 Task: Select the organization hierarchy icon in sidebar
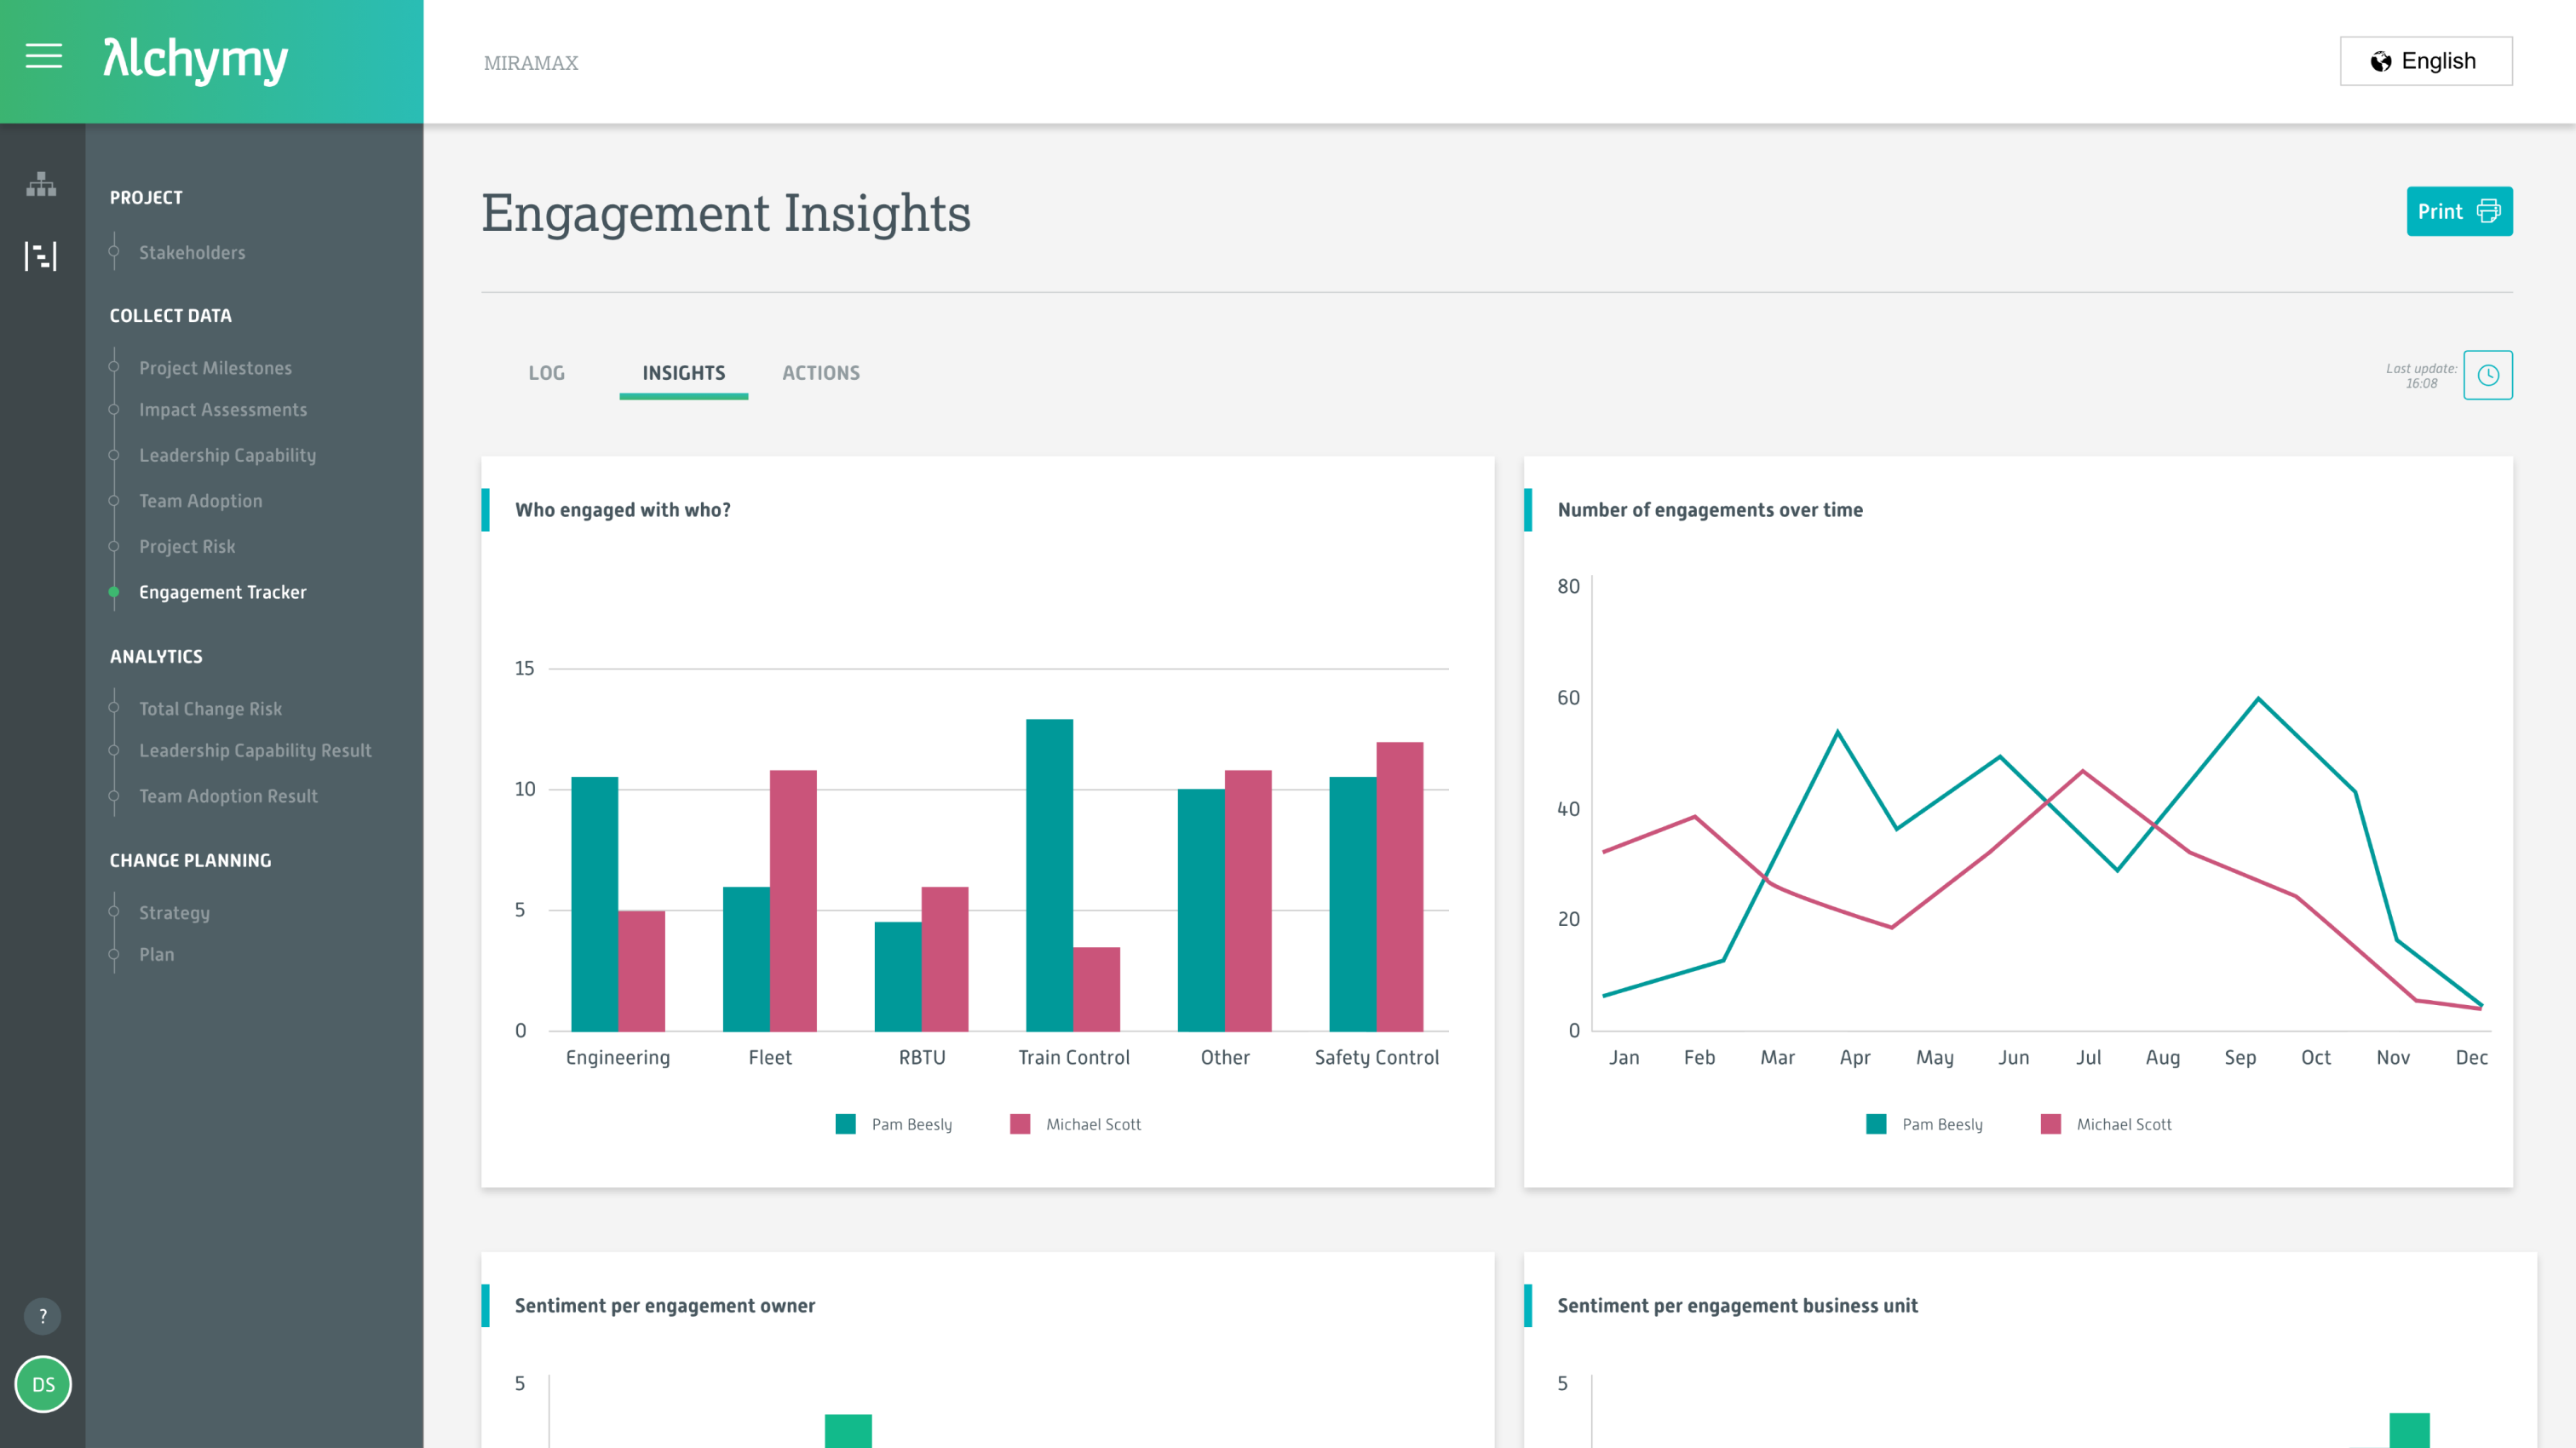pos(41,185)
